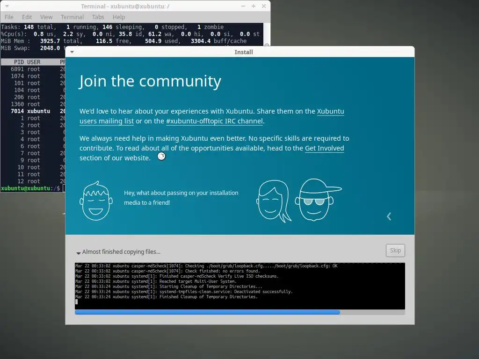Minimize the Terminal window

(x=243, y=6)
